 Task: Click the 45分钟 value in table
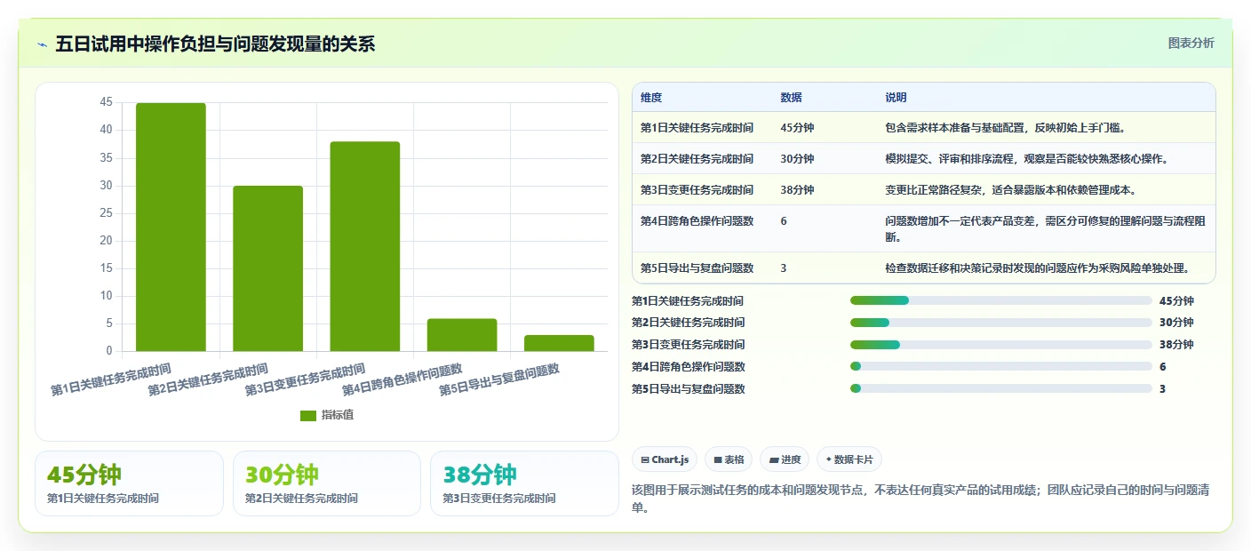[x=797, y=128]
